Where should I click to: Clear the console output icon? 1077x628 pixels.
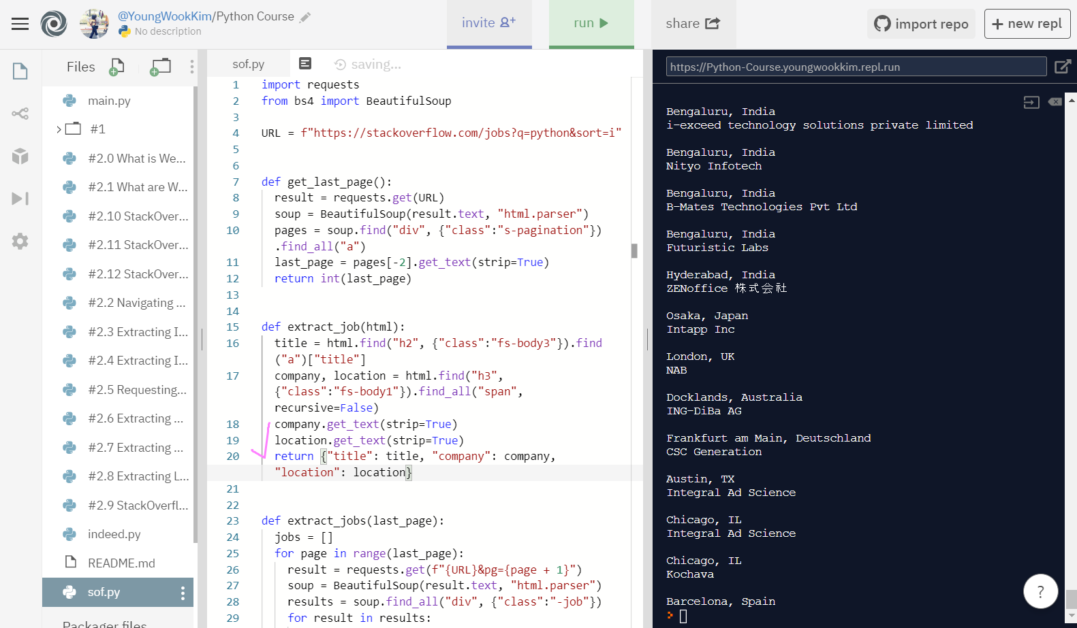[1055, 102]
